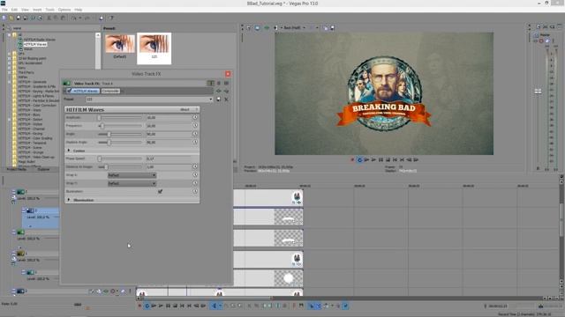Image resolution: width=565 pixels, height=317 pixels.
Task: Open the Options menu
Action: pos(64,10)
